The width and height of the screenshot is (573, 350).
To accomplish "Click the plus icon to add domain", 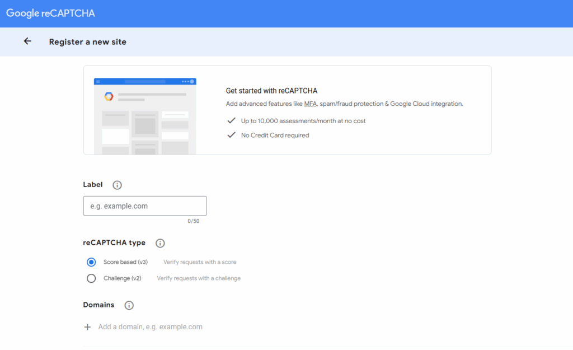I will 87,327.
